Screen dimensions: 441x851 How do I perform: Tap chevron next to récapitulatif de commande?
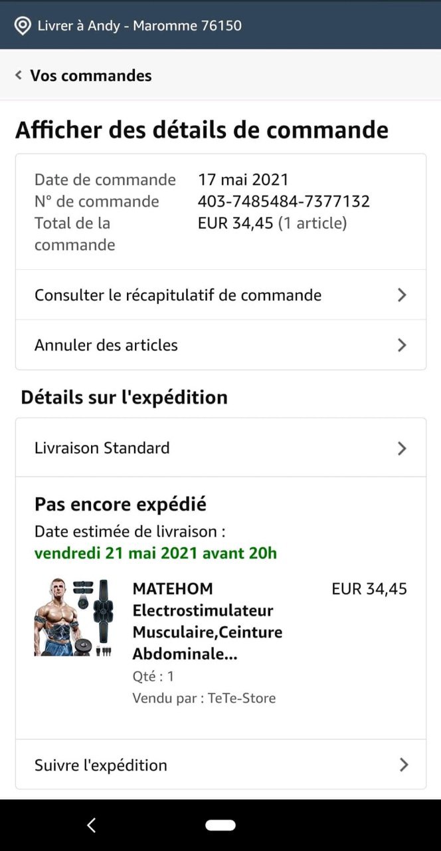(402, 295)
